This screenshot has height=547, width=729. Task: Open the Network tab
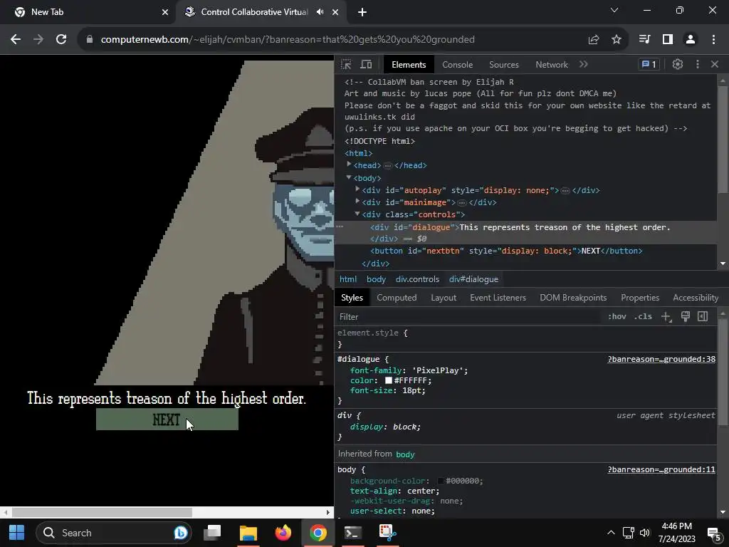click(x=552, y=65)
